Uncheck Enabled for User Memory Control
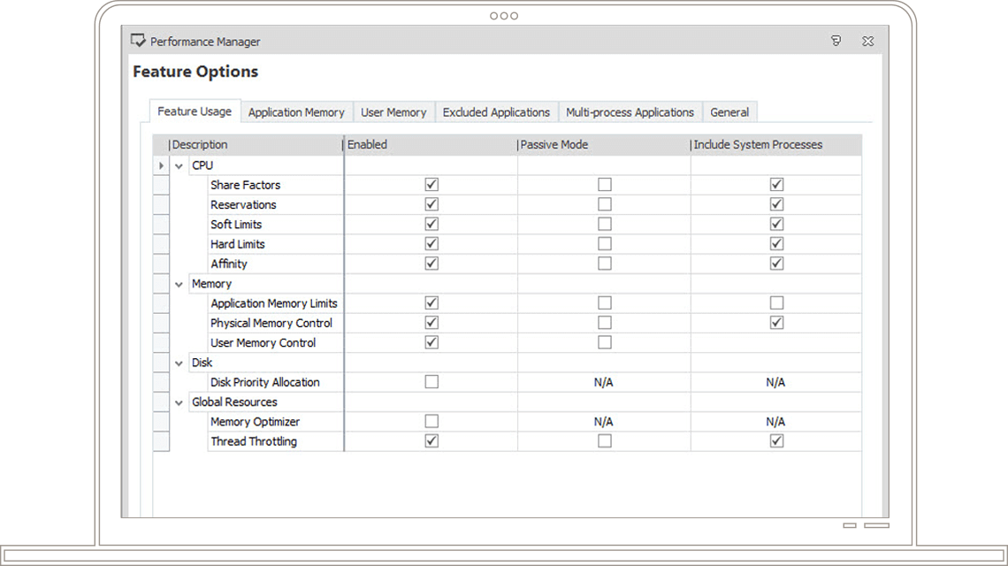 point(431,342)
